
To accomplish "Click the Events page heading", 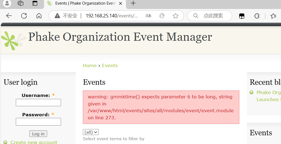I will click(94, 82).
